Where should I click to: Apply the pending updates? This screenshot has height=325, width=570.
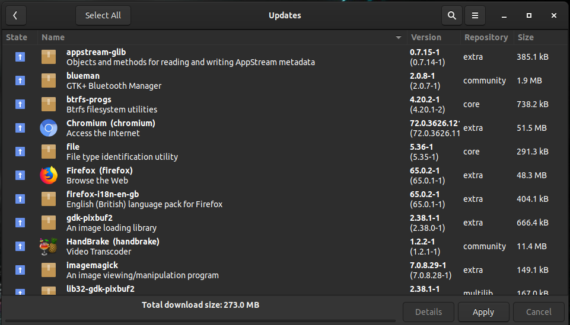tap(483, 312)
